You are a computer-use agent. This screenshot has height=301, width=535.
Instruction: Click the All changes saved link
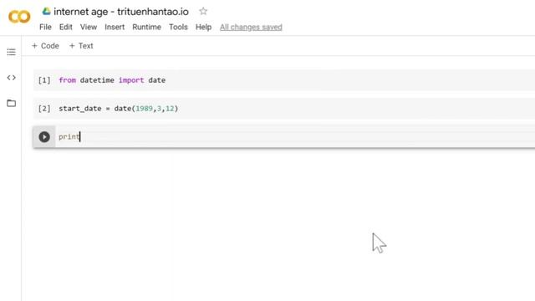(251, 27)
